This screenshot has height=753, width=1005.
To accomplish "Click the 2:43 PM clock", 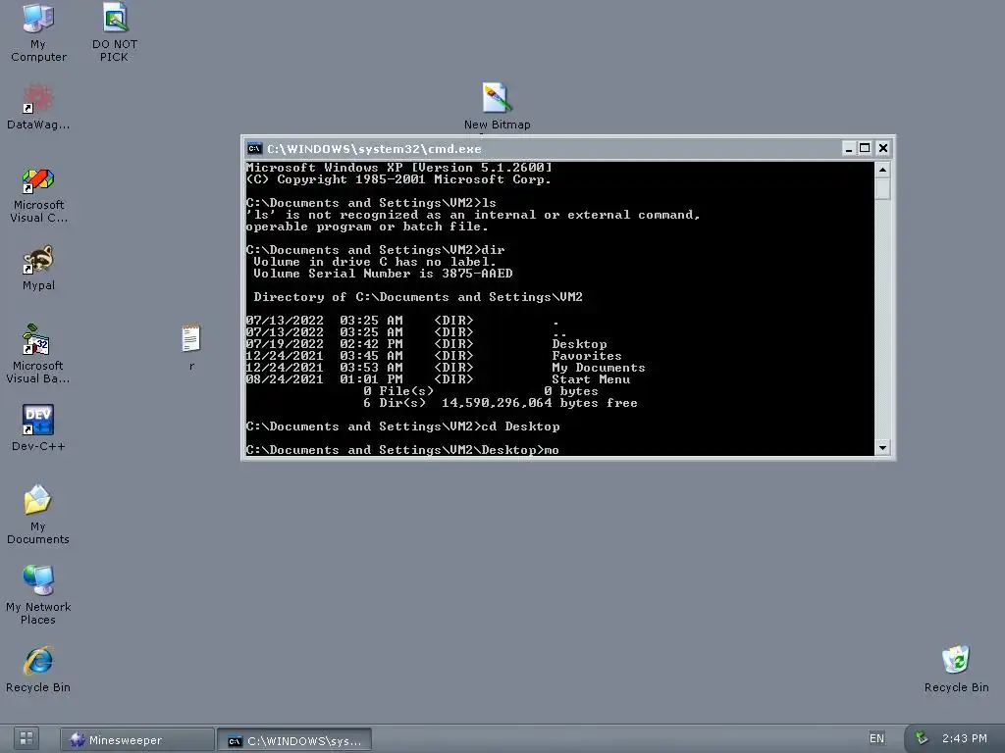I will [x=964, y=738].
